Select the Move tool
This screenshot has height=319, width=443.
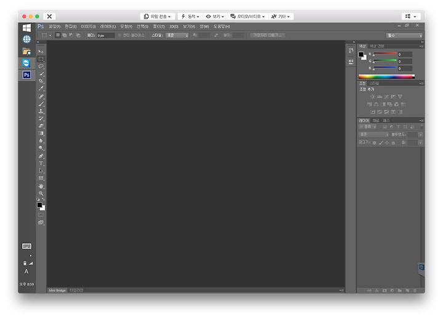point(41,52)
